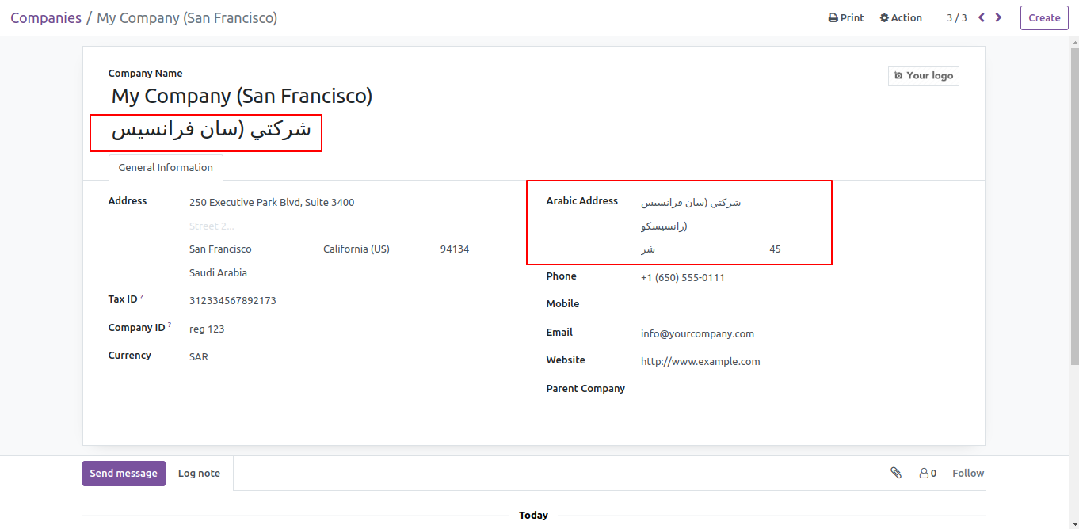Image resolution: width=1079 pixels, height=529 pixels.
Task: Create a new company record
Action: click(x=1044, y=17)
